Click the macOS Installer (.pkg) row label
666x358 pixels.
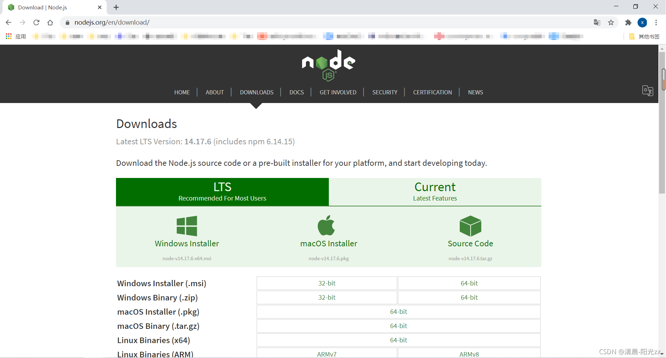coord(158,312)
